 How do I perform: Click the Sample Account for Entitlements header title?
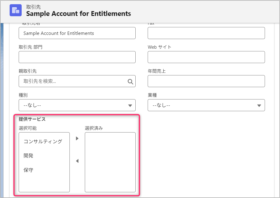point(78,14)
